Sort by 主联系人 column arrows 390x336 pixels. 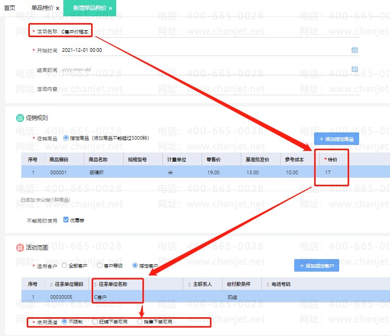pos(190,284)
